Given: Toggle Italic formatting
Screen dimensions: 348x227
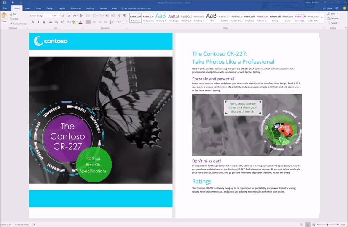Looking at the screenshot, I should (x=38, y=22).
